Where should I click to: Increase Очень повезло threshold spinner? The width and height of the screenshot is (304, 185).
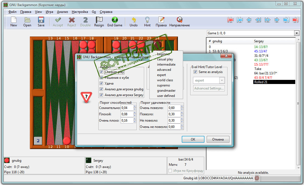182,106
